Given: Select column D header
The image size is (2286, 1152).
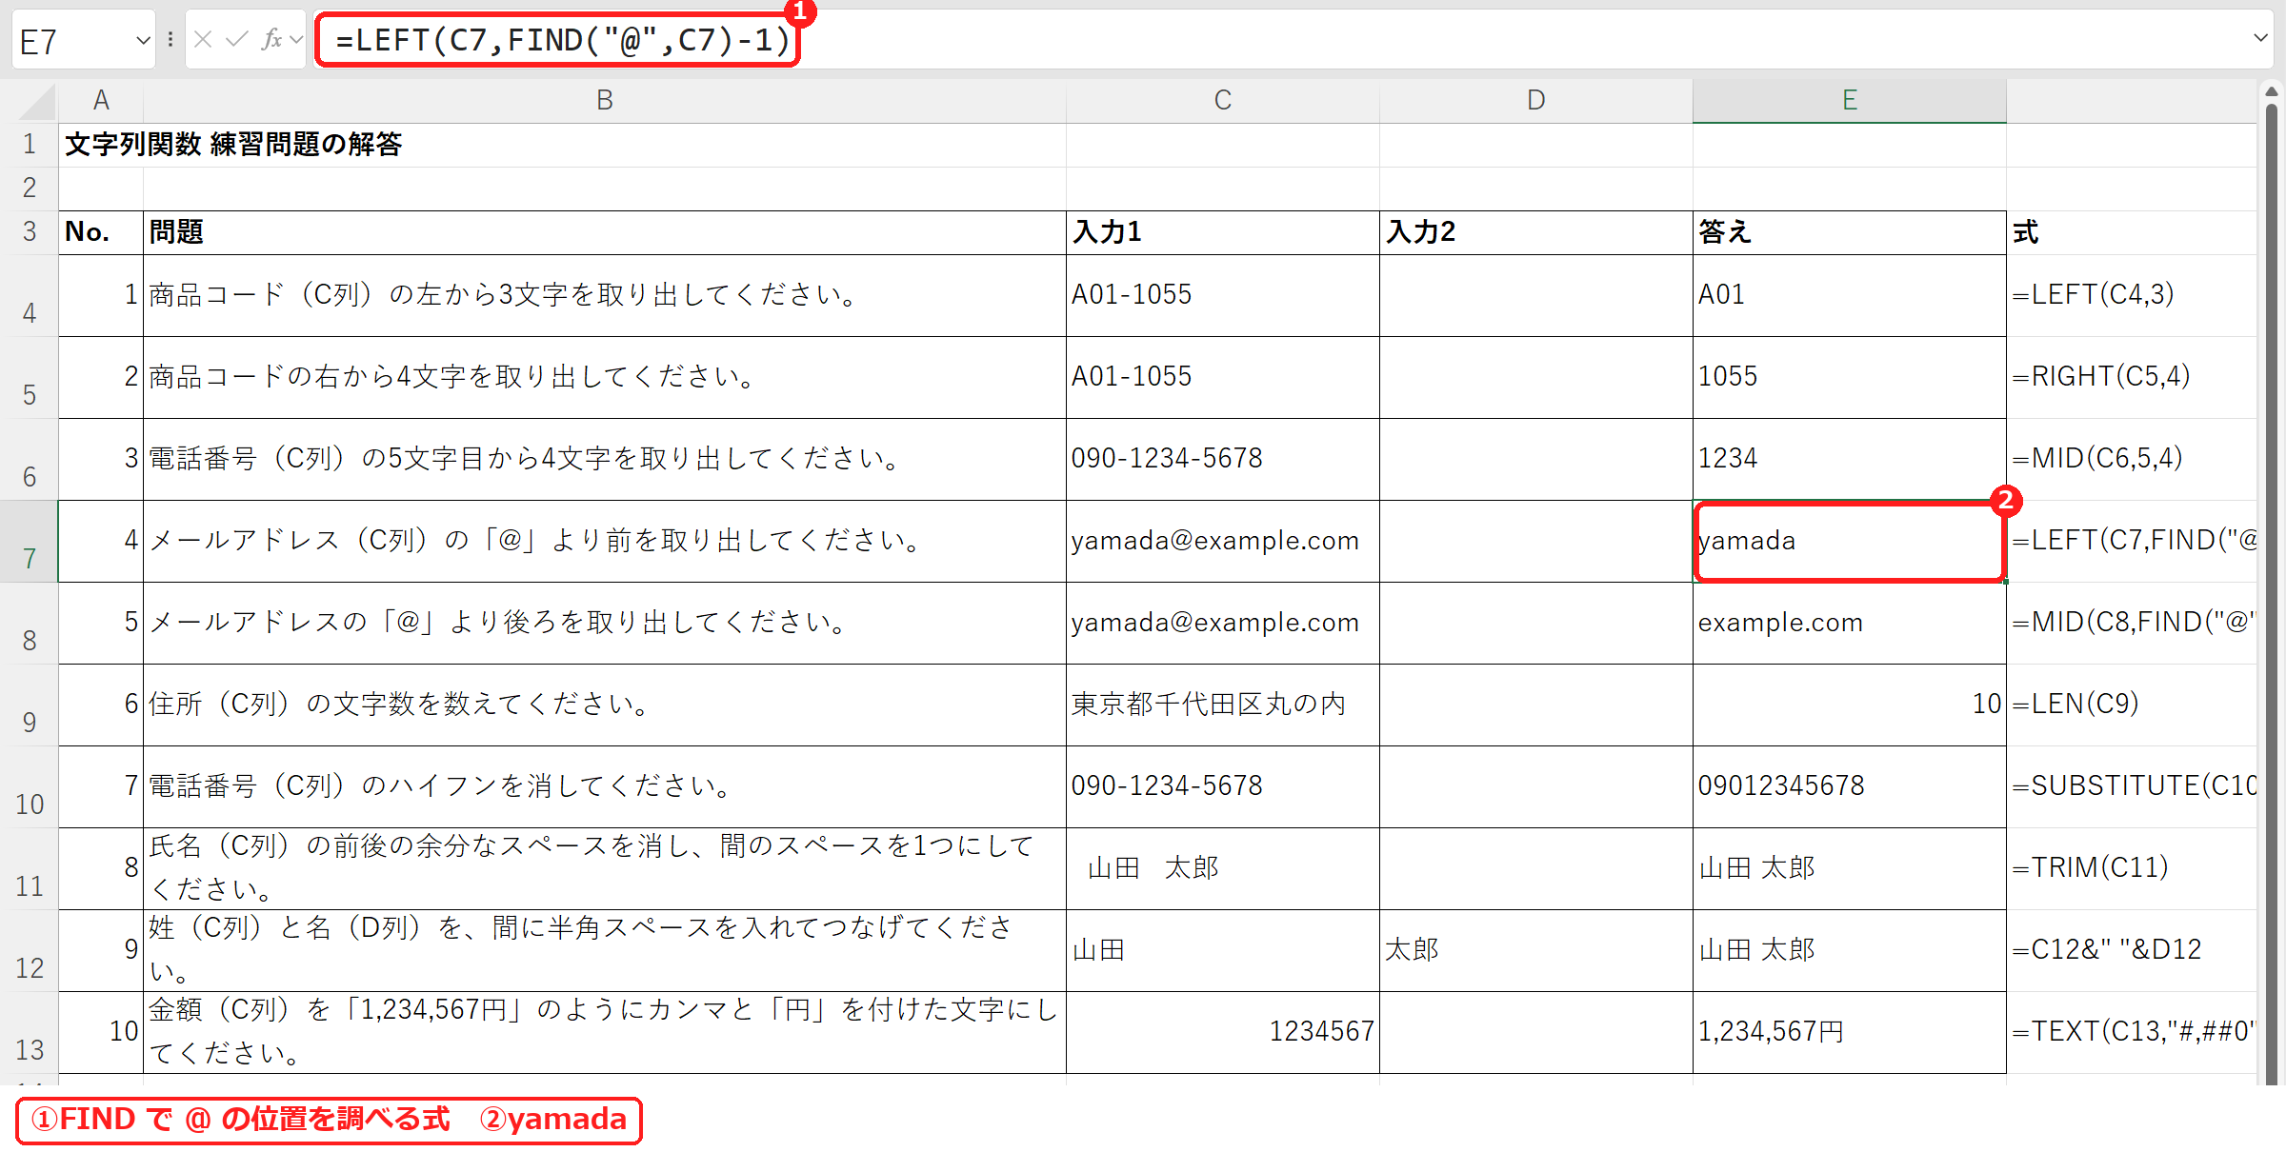Looking at the screenshot, I should pos(1536,100).
